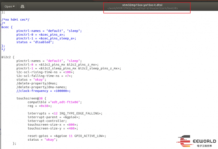Click pinctrl-1 line with i2c2_sleep_pins_mx
Image resolution: width=218 pixels, height=149 pixels.
point(69,69)
